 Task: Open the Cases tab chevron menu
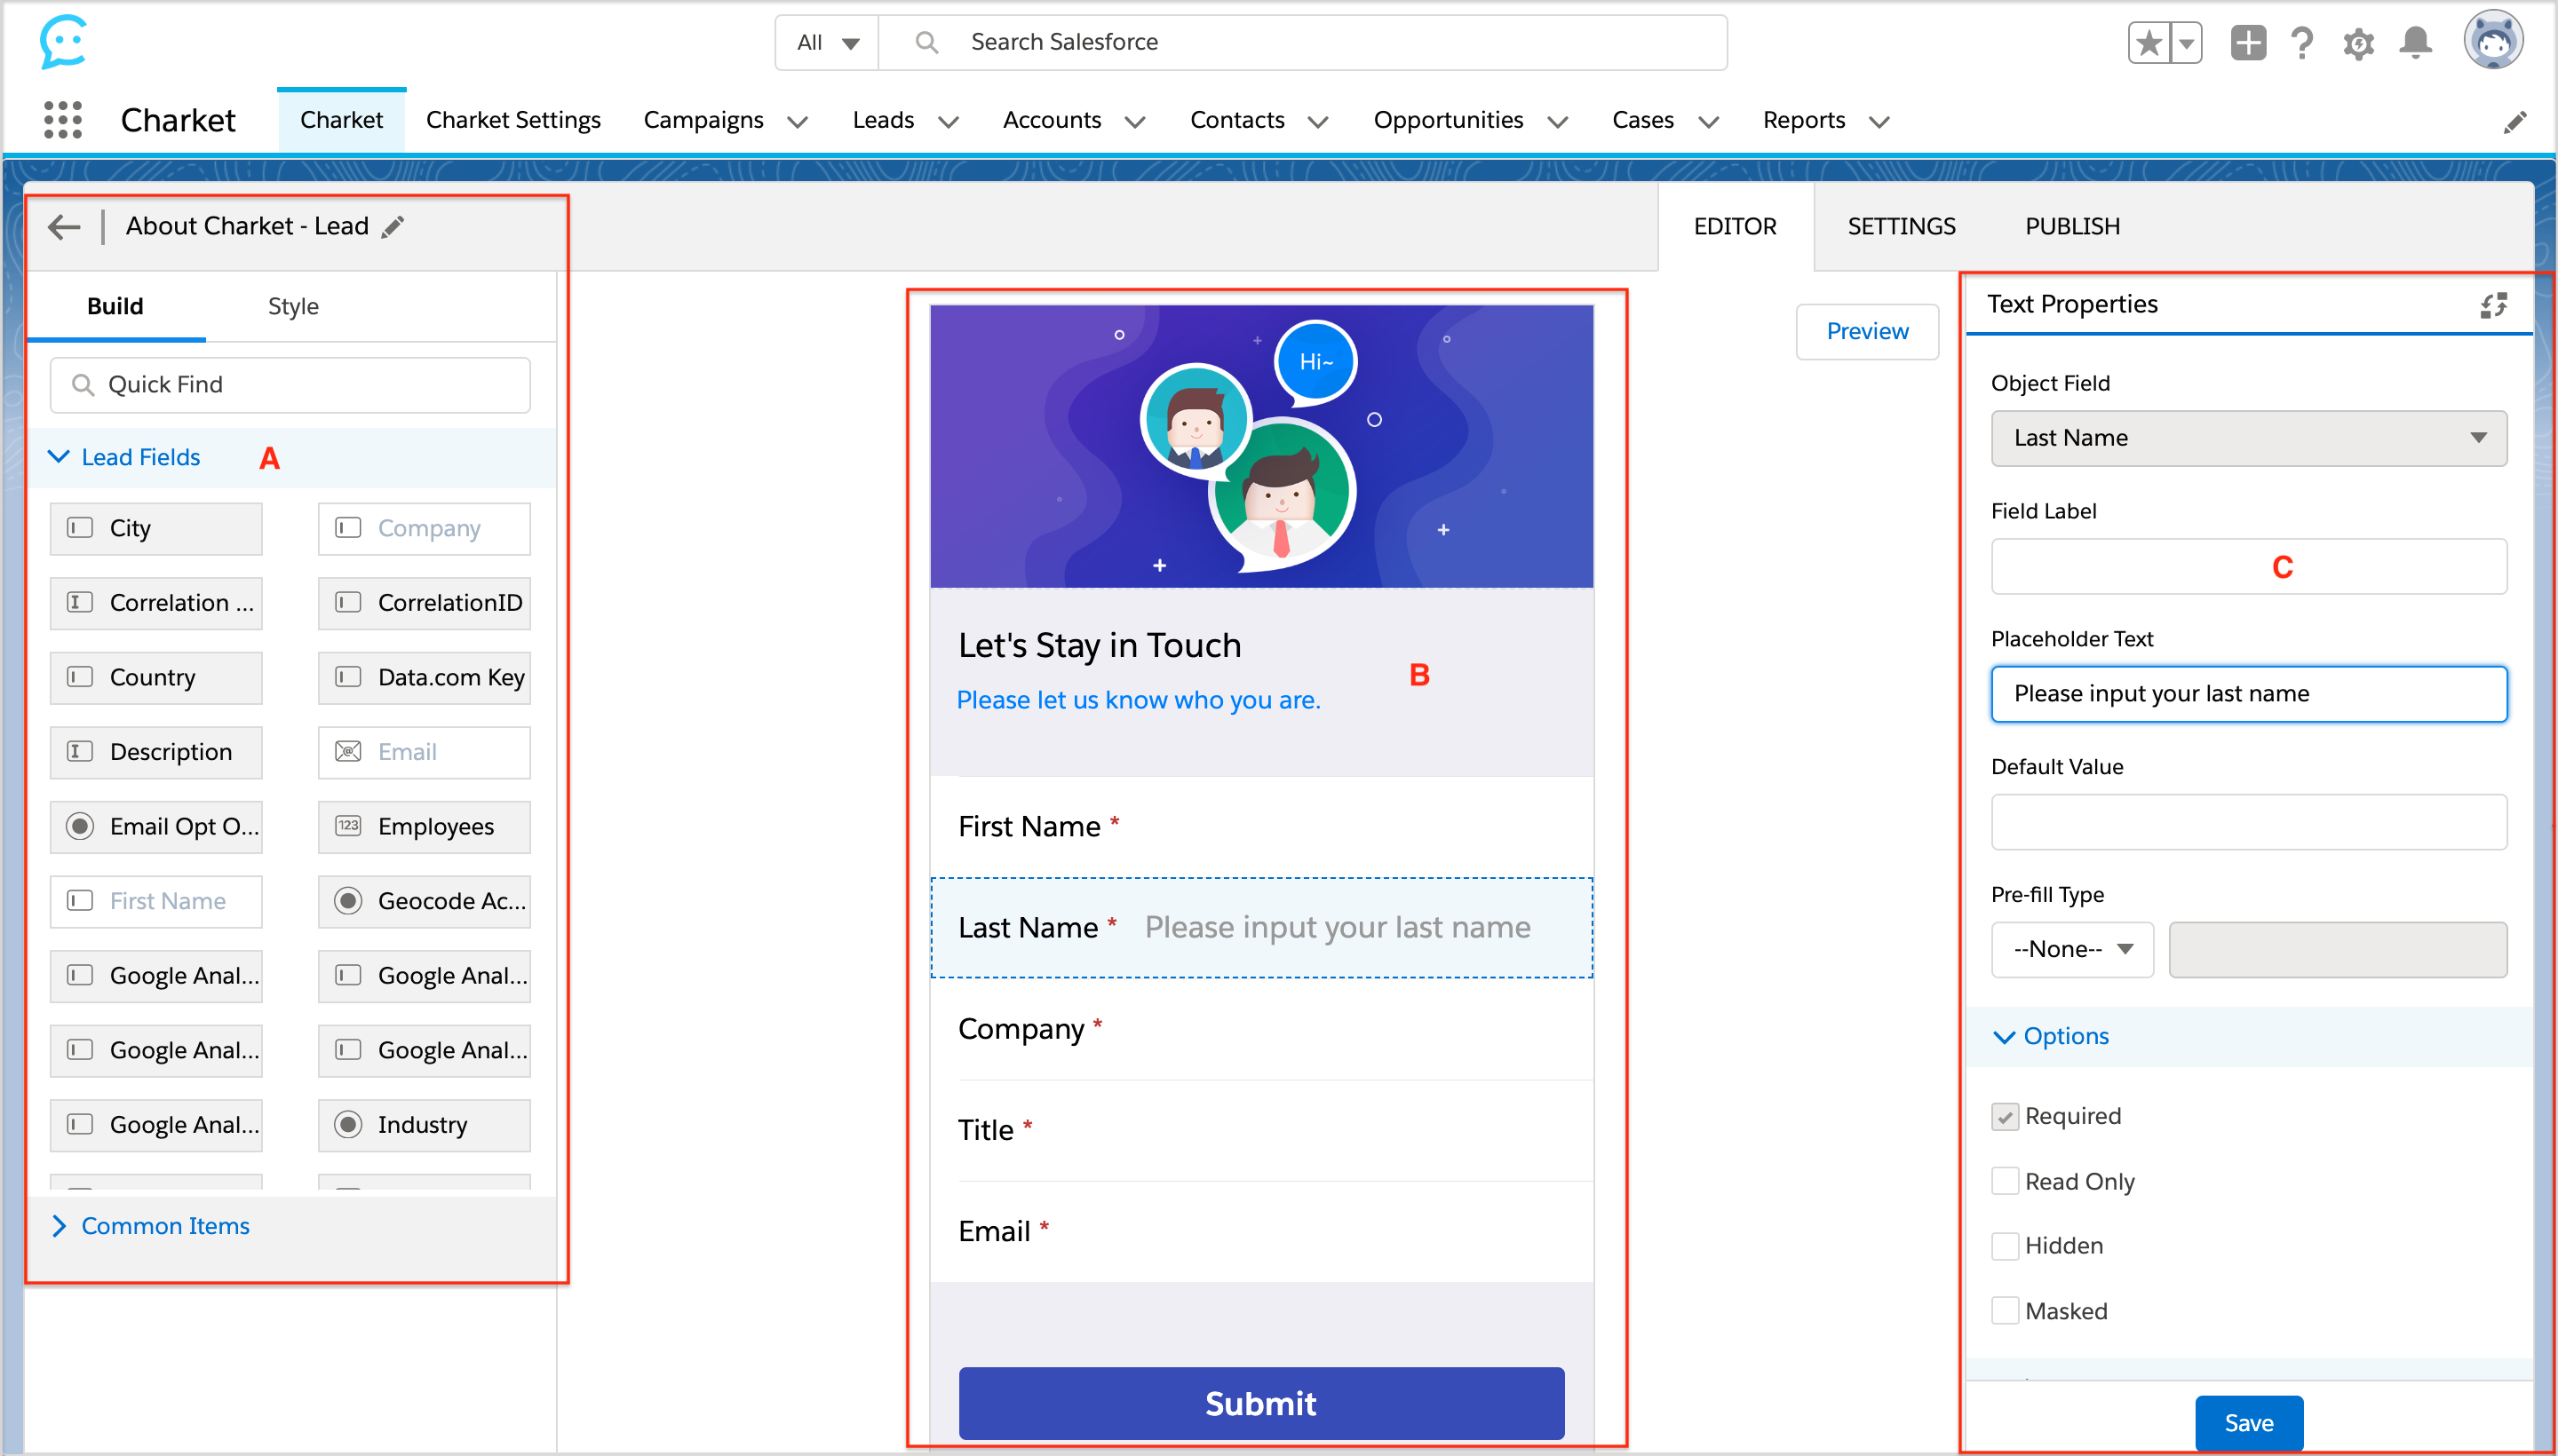(x=1708, y=122)
